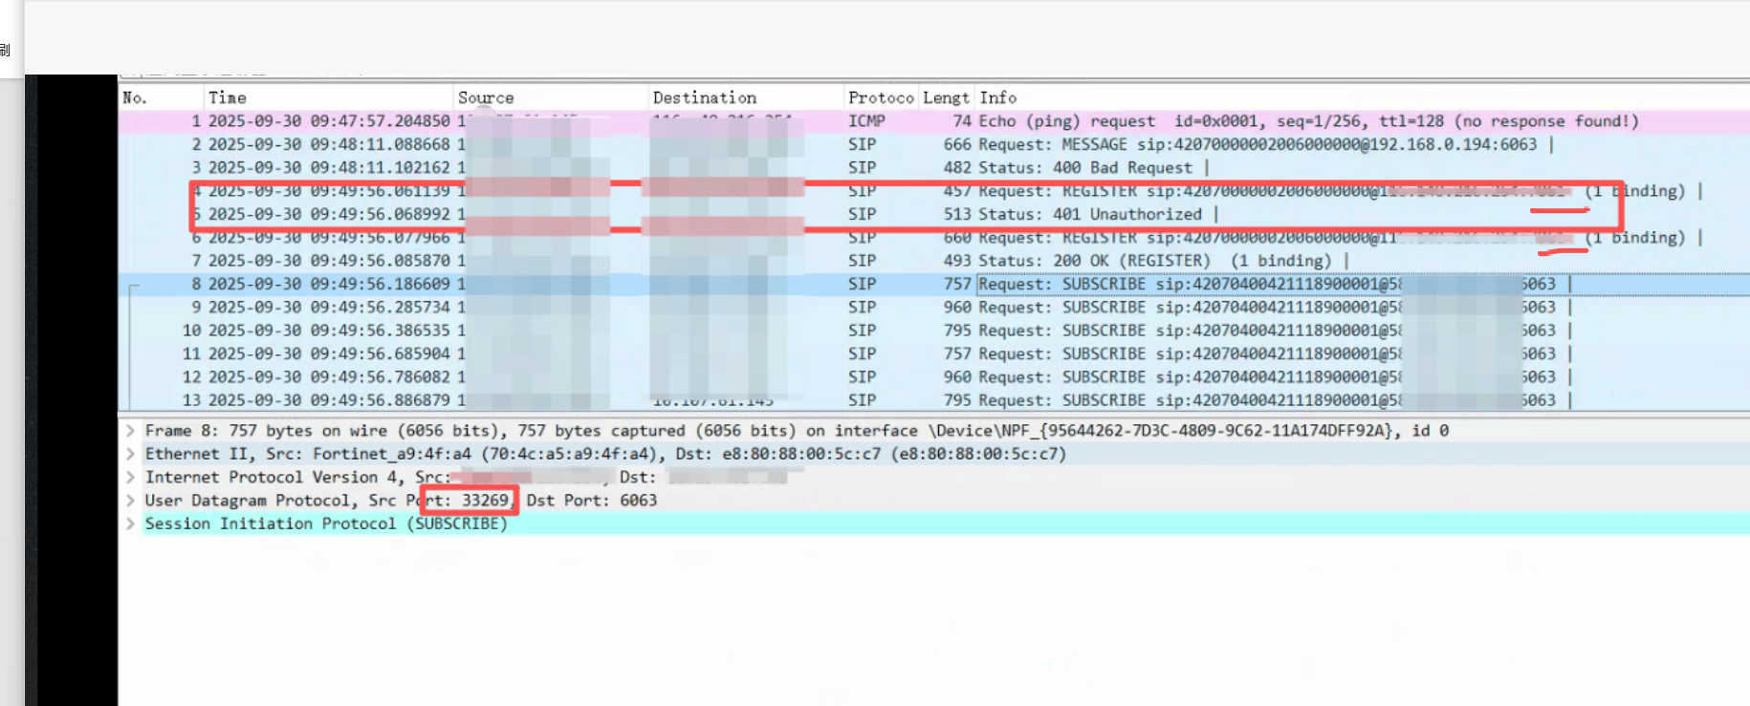
Task: Click the Source column header
Action: pyautogui.click(x=486, y=97)
